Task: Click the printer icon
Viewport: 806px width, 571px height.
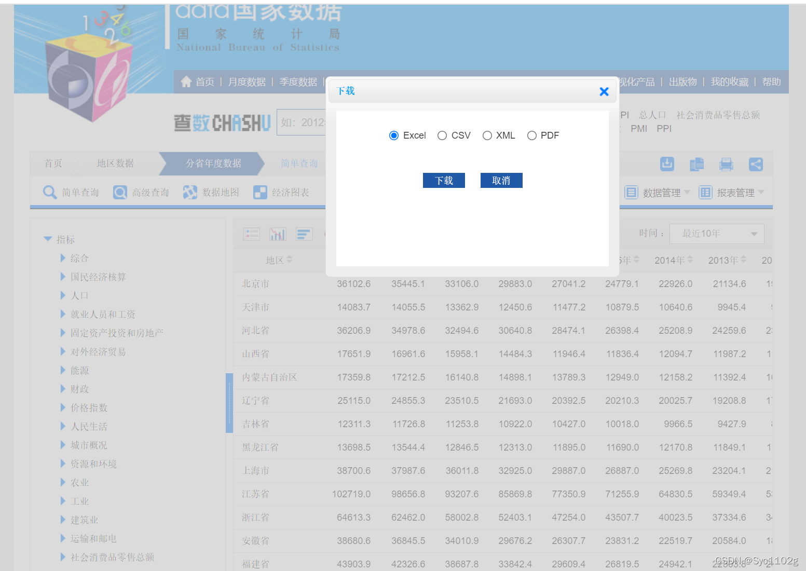Action: click(x=726, y=164)
